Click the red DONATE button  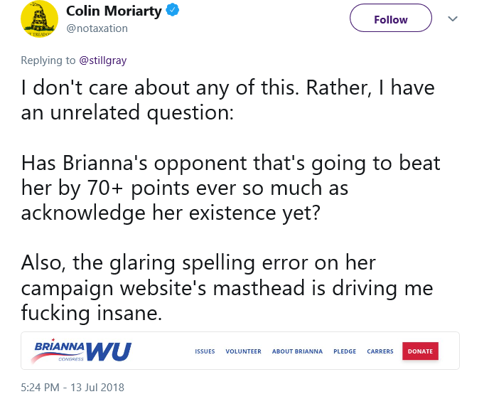(420, 351)
